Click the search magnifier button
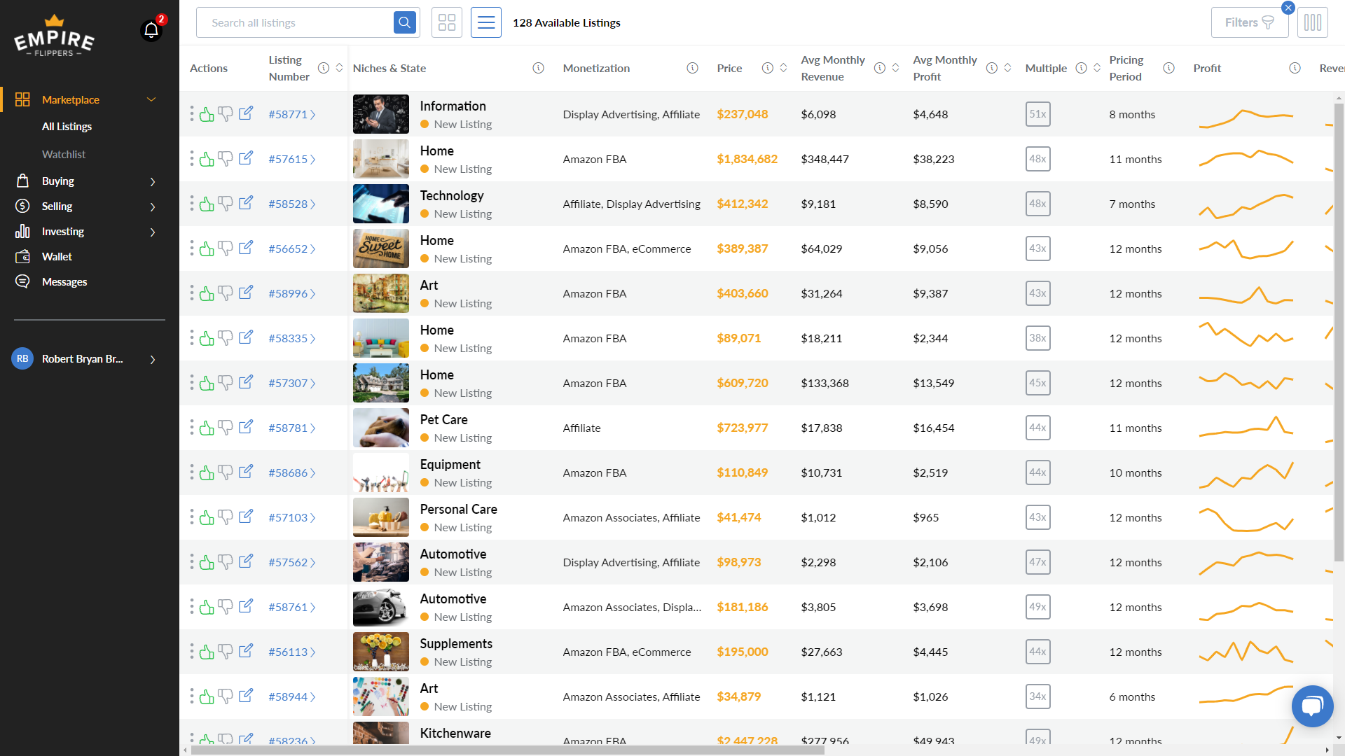This screenshot has width=1345, height=756. click(404, 22)
